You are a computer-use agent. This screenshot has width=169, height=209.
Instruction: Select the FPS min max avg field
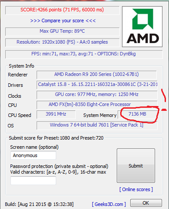pyautogui.click(x=84, y=54)
